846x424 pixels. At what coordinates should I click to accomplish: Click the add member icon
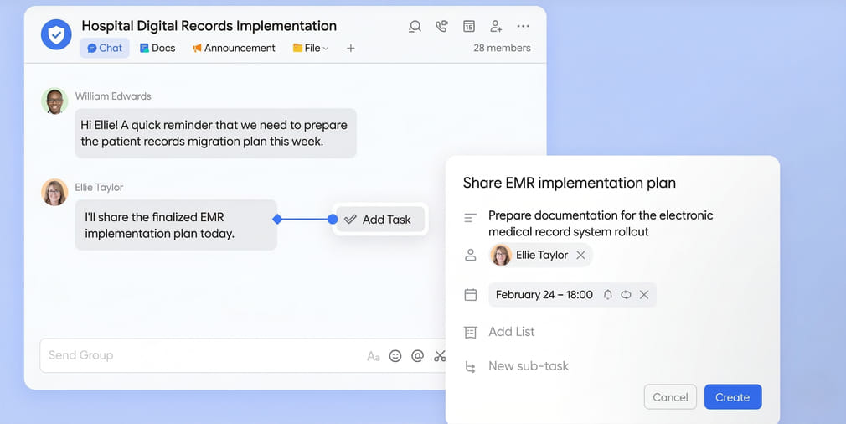tap(496, 27)
